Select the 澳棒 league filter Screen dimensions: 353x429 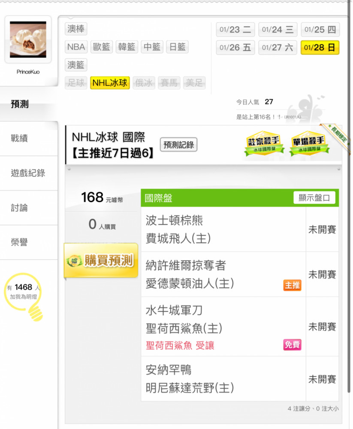76,29
